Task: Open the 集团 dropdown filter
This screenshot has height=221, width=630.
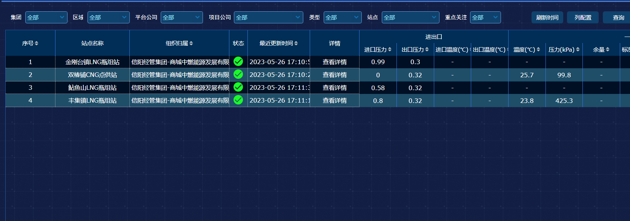Action: [x=46, y=17]
